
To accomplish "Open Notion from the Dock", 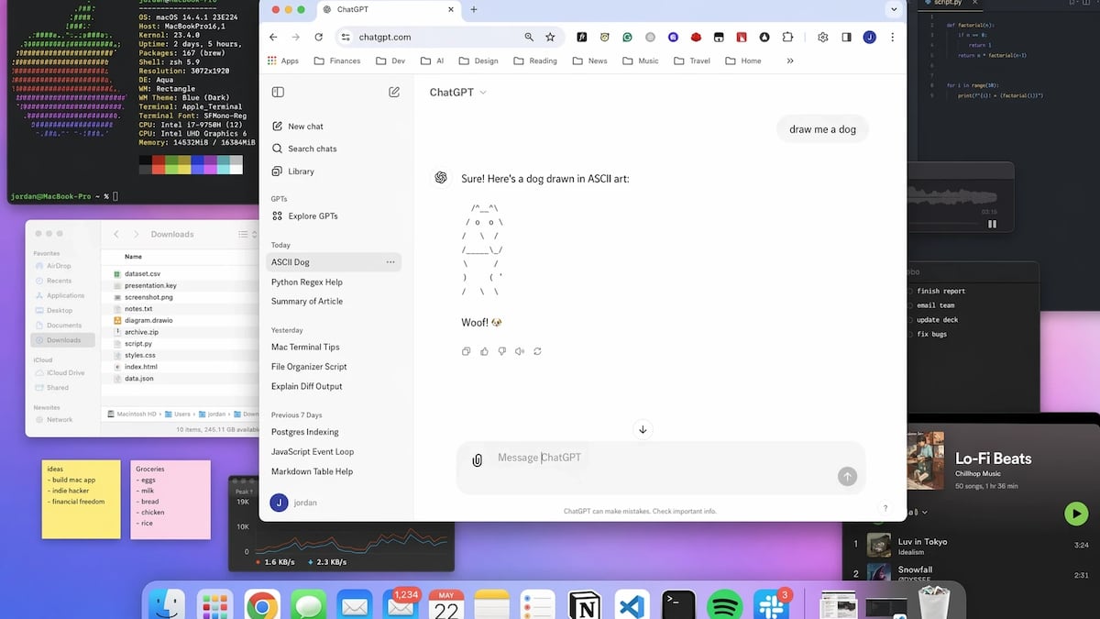I will [584, 606].
